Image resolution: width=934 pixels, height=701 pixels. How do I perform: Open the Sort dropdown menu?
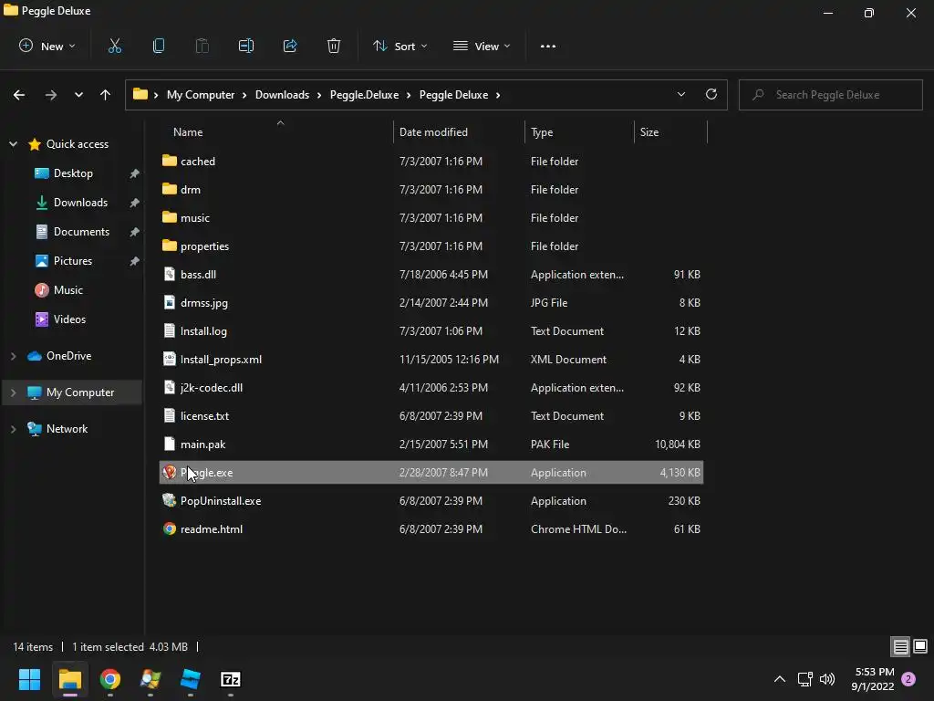[400, 46]
